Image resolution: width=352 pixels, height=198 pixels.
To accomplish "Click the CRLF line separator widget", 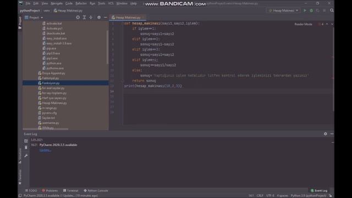I will point(260,196).
